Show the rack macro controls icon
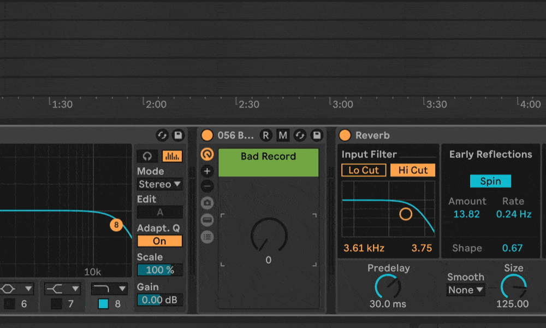This screenshot has width=546, height=328. [207, 155]
